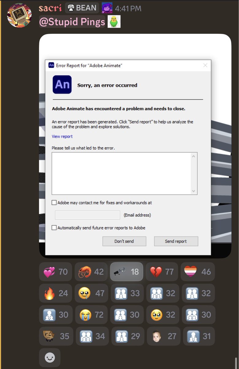239x369 pixels.
Task: Click the Don't send button
Action: [x=124, y=241]
